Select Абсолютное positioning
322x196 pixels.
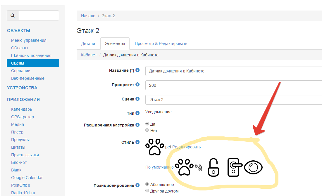147,184
